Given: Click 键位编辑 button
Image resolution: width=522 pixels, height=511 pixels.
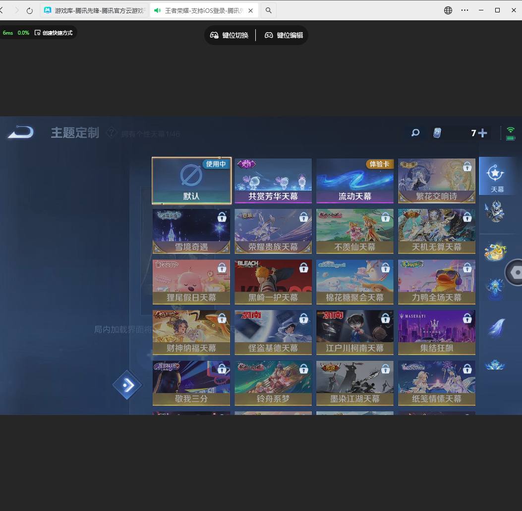Looking at the screenshot, I should [284, 35].
